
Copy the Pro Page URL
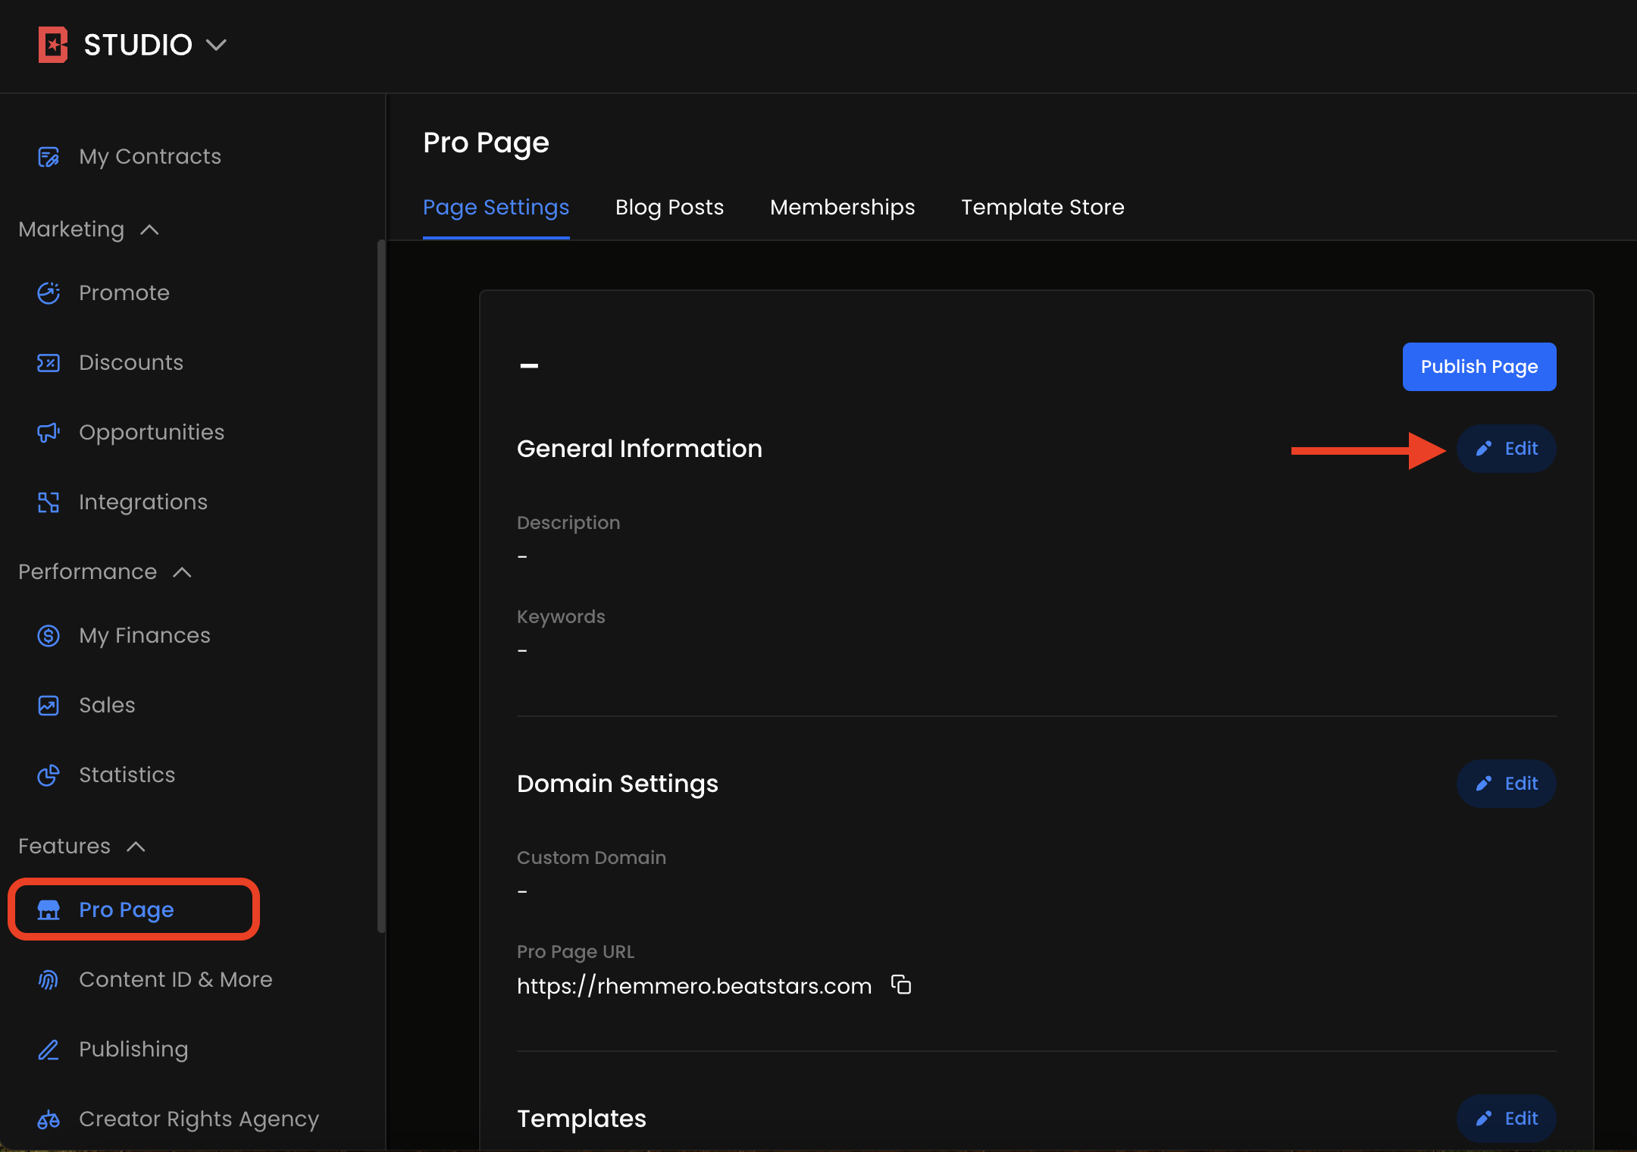[x=901, y=985]
